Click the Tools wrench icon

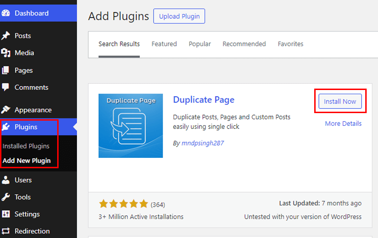pos(6,197)
